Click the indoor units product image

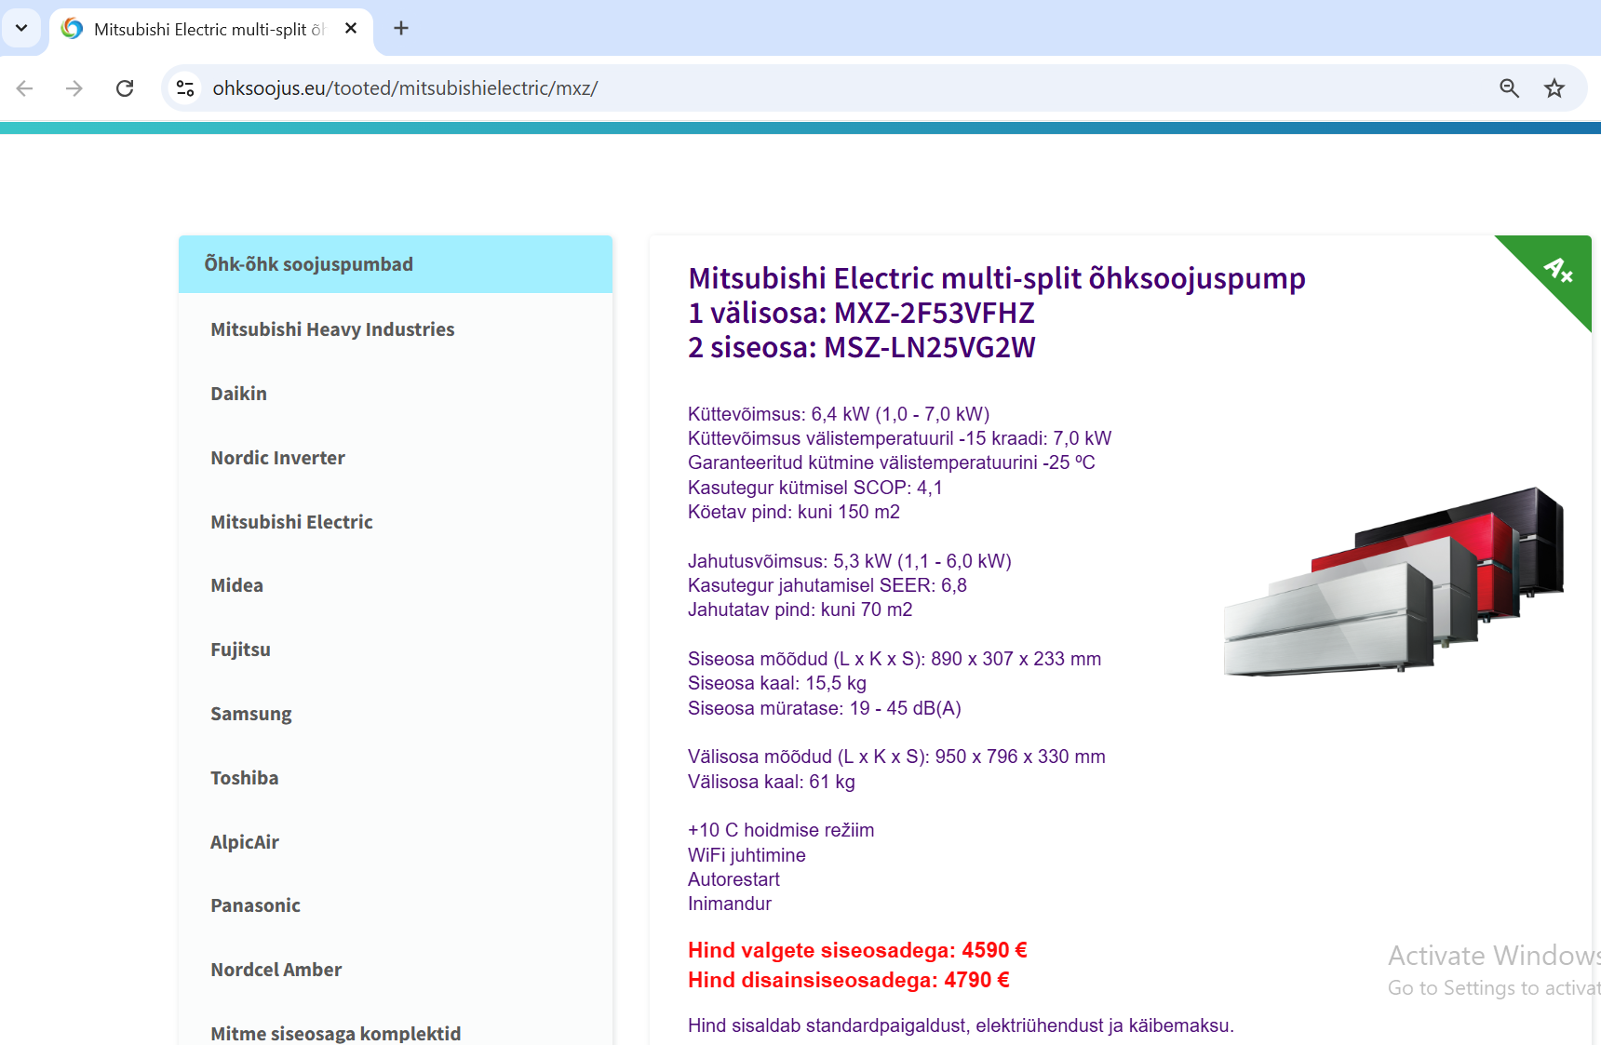pyautogui.click(x=1392, y=582)
